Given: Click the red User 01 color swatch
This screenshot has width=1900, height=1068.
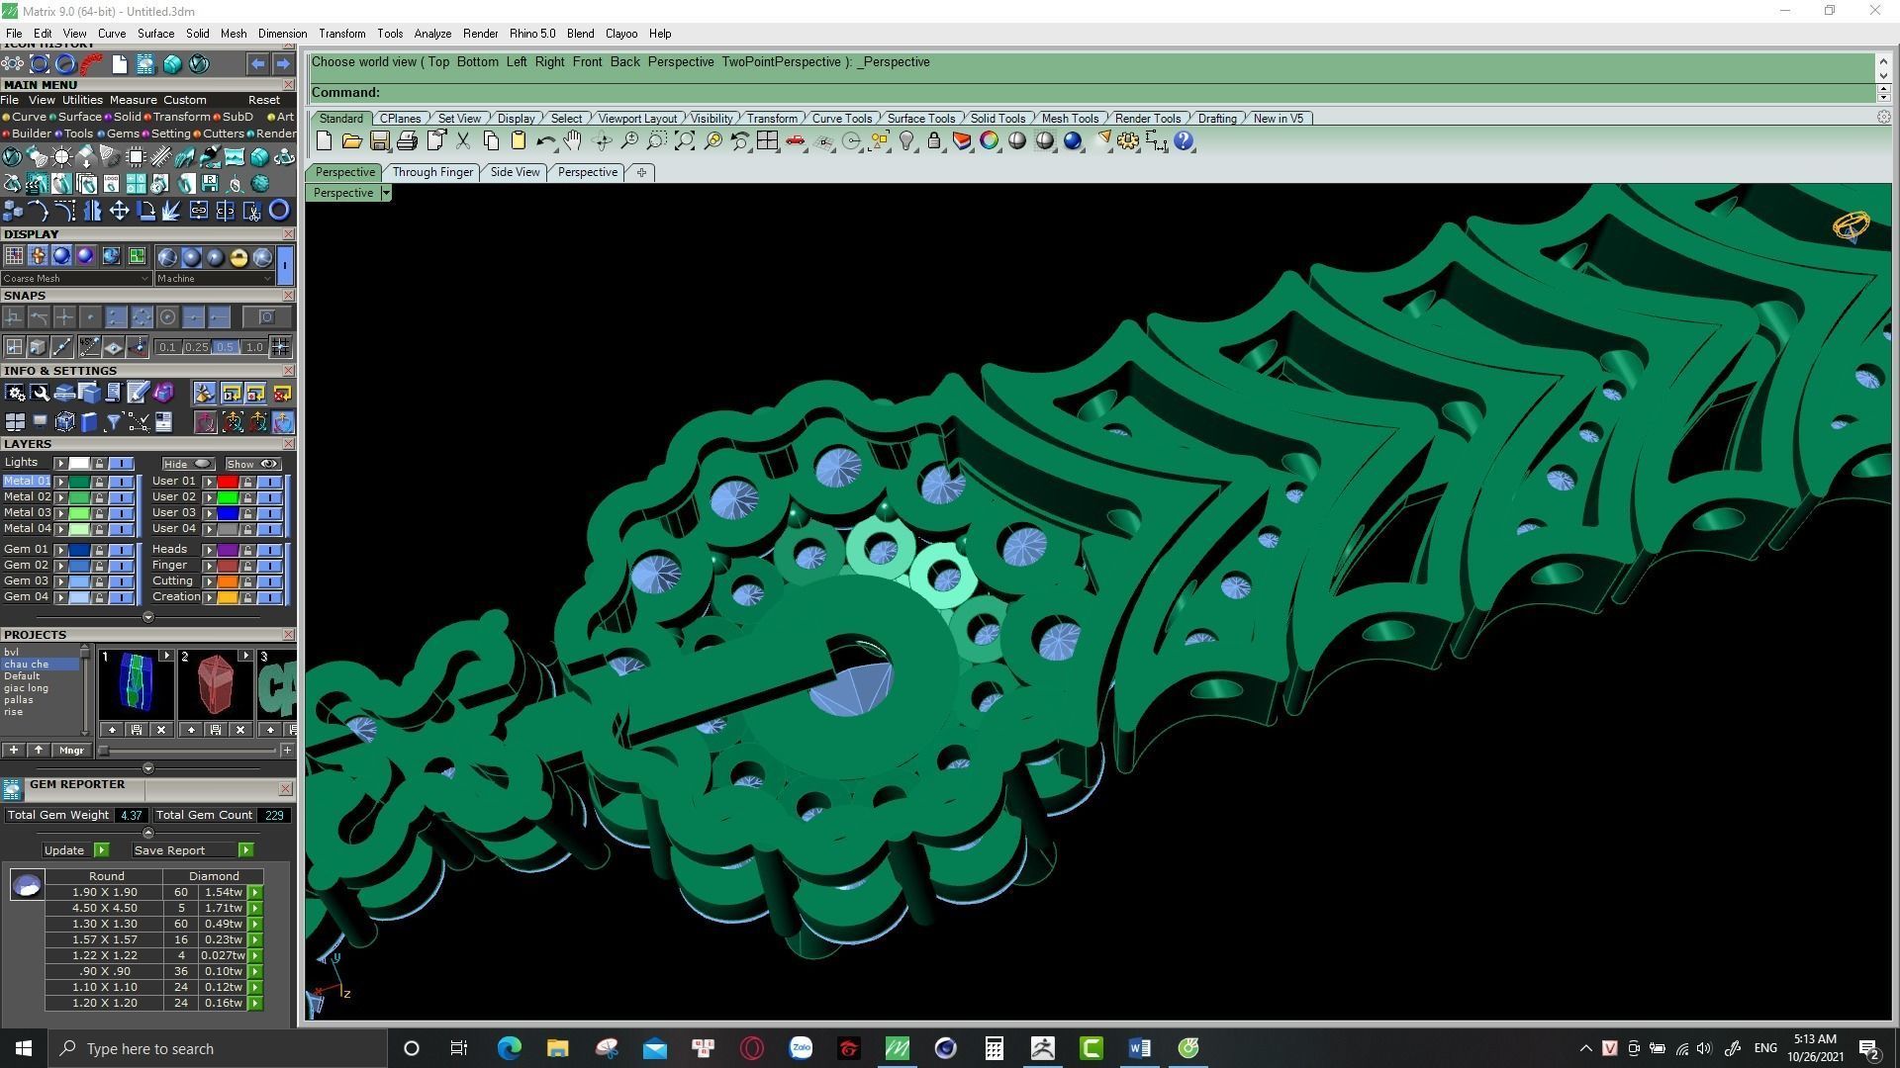Looking at the screenshot, I should click(x=227, y=482).
